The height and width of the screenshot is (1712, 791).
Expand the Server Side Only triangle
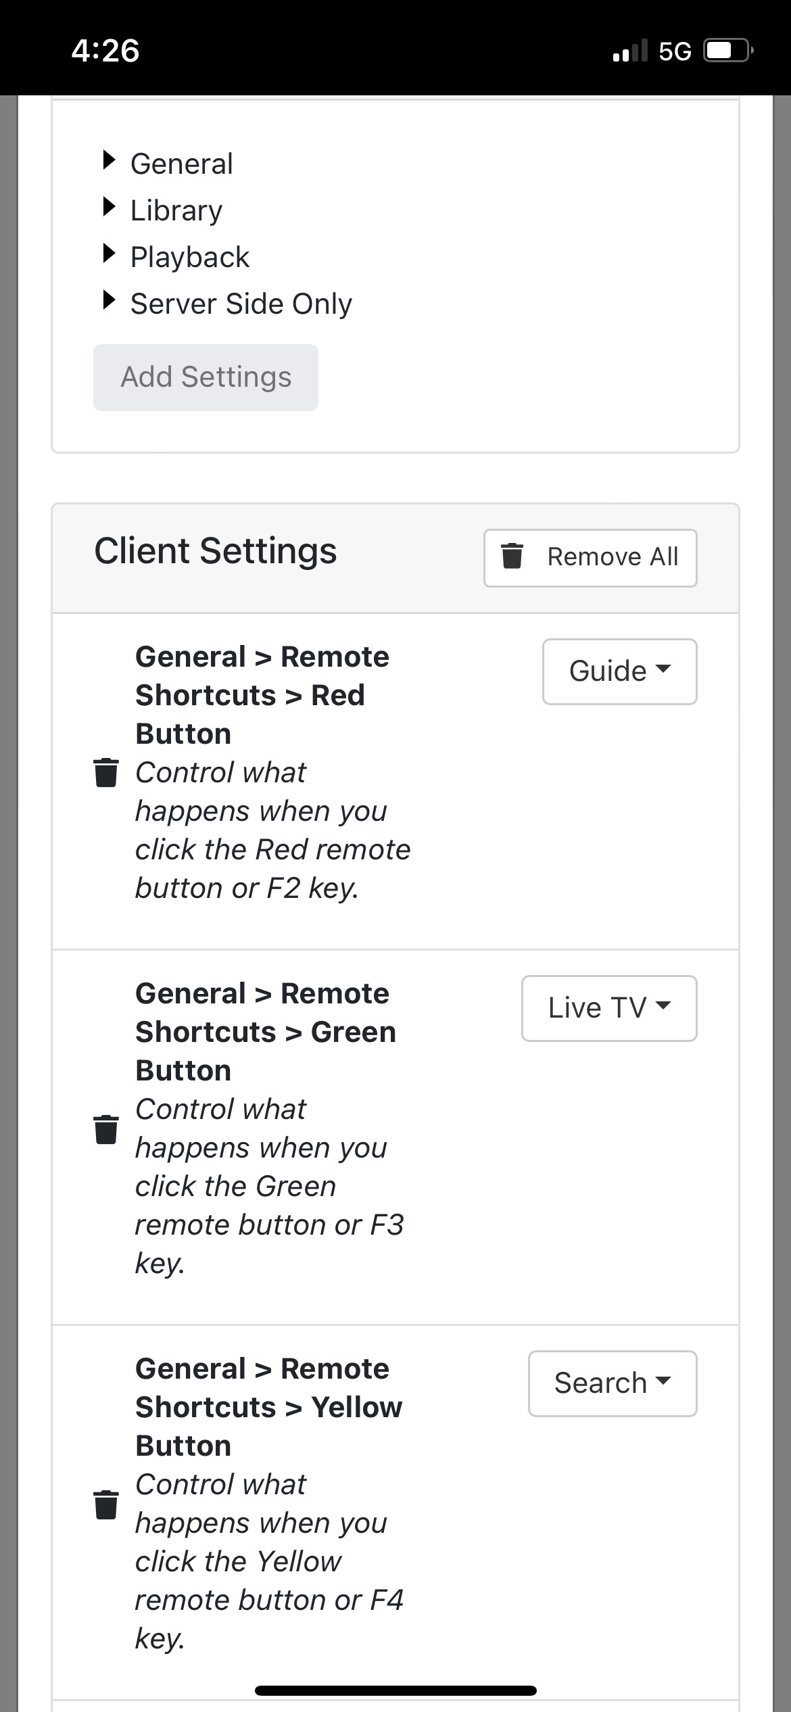(108, 301)
